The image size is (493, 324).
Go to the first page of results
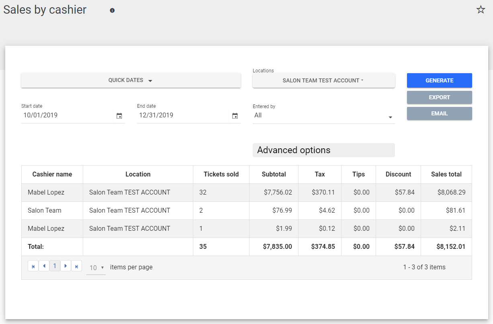33,266
